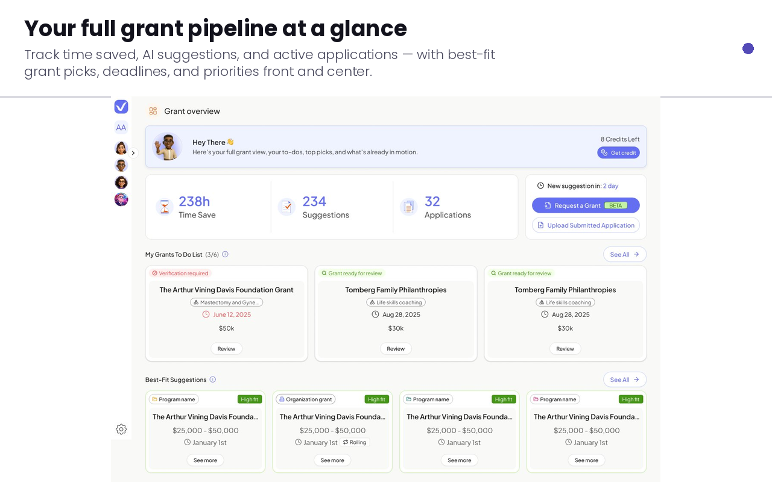Viewport: 772px width, 482px height.
Task: Click the Get credit button
Action: (x=618, y=152)
